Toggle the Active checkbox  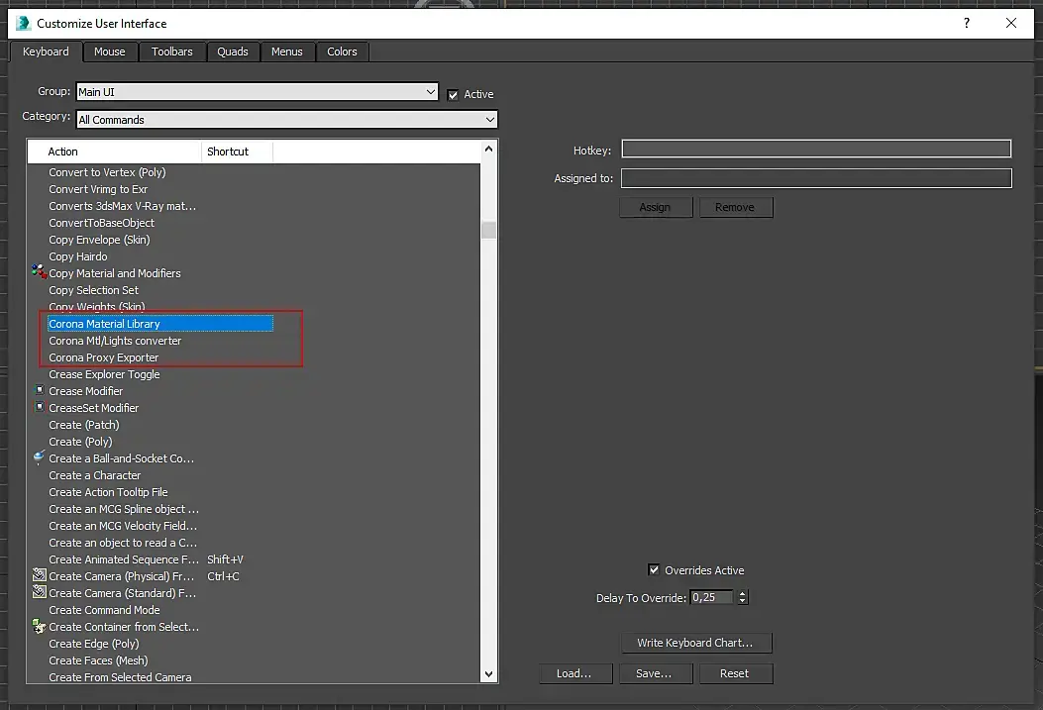(x=453, y=94)
